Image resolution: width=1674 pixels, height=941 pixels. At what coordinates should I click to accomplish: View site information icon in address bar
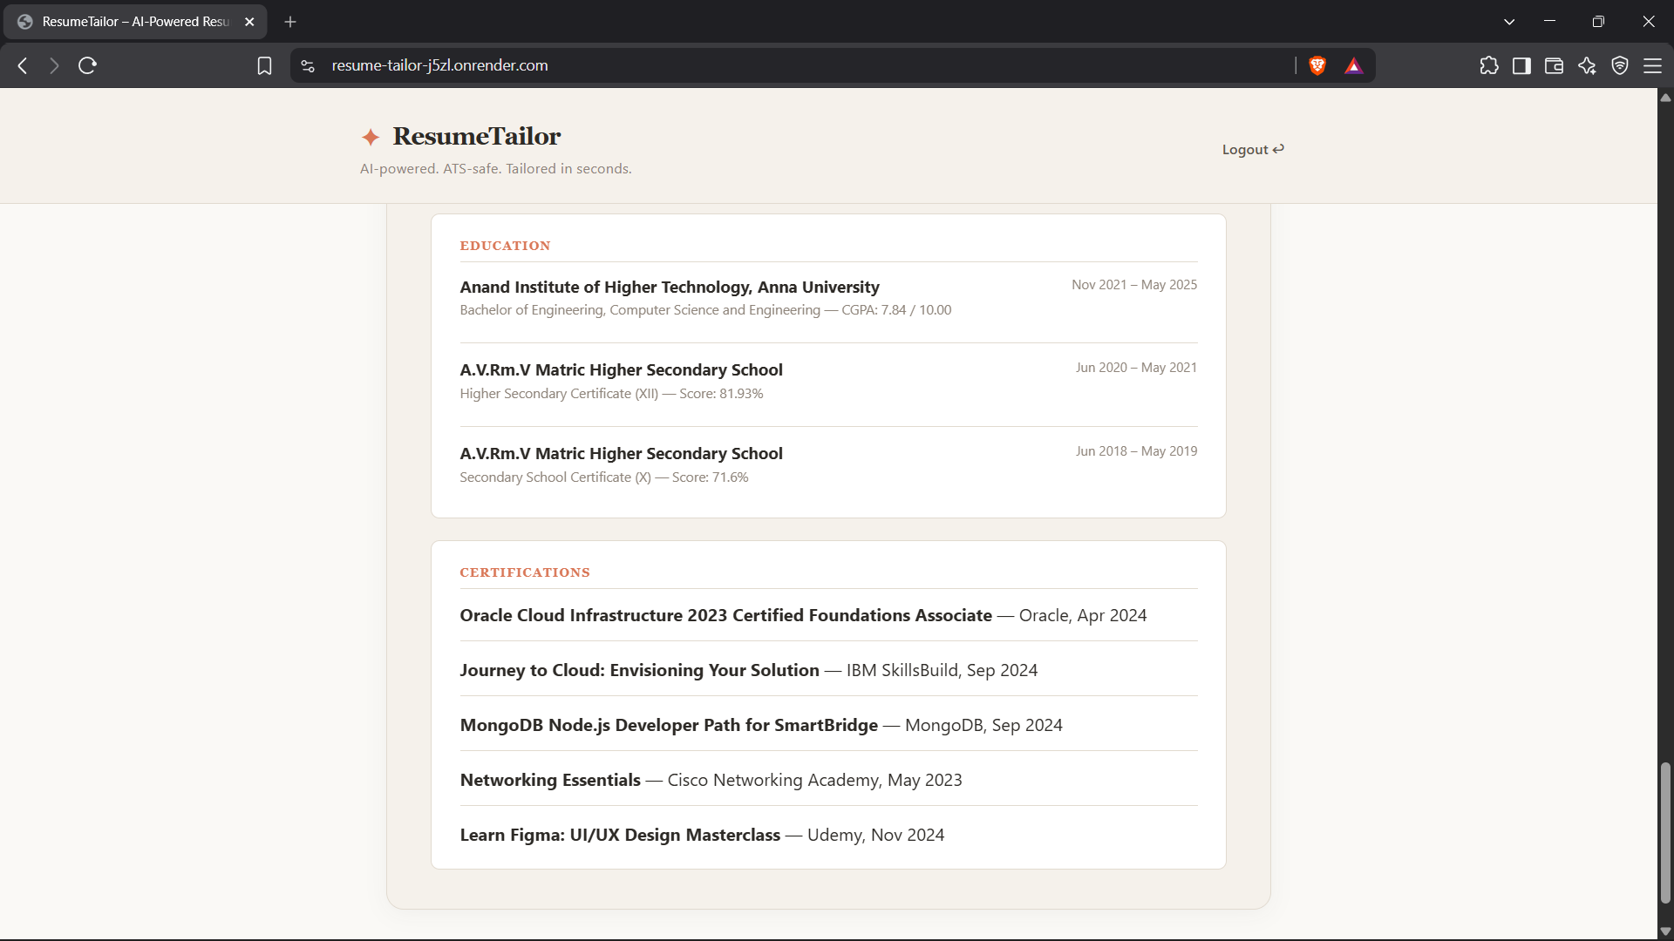point(308,65)
